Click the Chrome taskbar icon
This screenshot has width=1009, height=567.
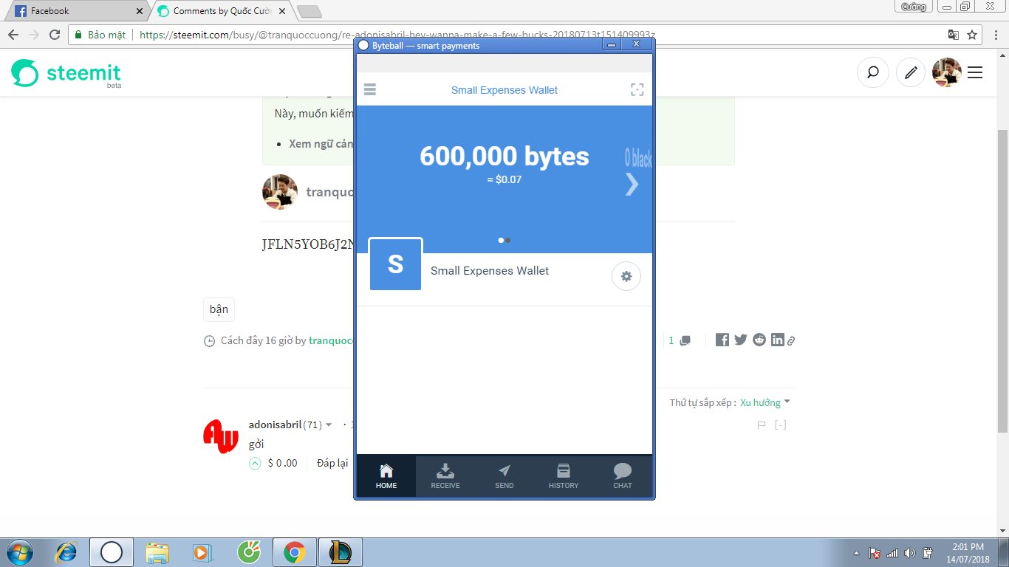(x=295, y=551)
